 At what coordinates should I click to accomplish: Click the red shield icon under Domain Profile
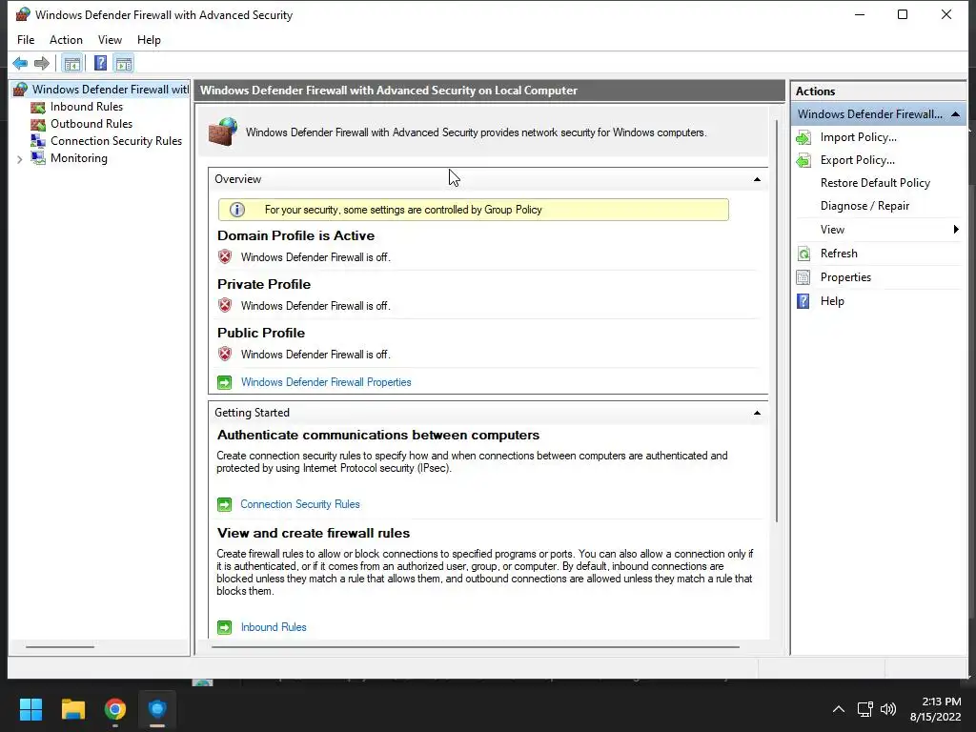[225, 256]
